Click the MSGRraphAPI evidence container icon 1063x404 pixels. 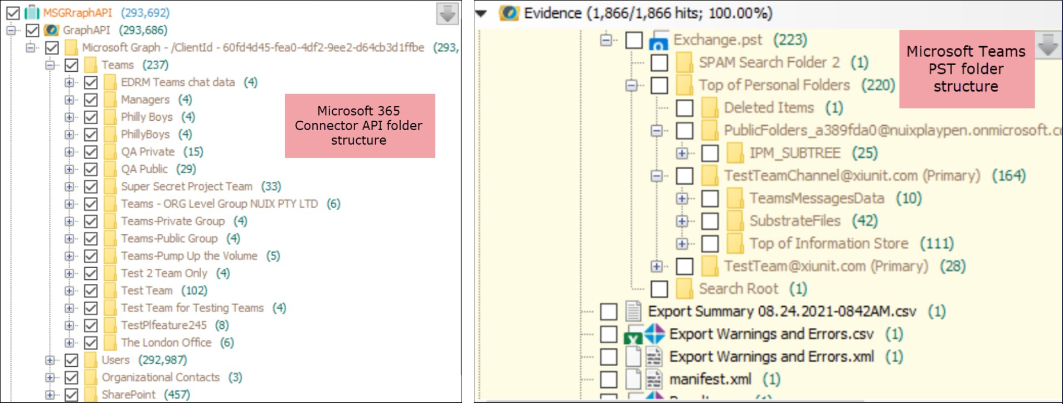(x=32, y=12)
